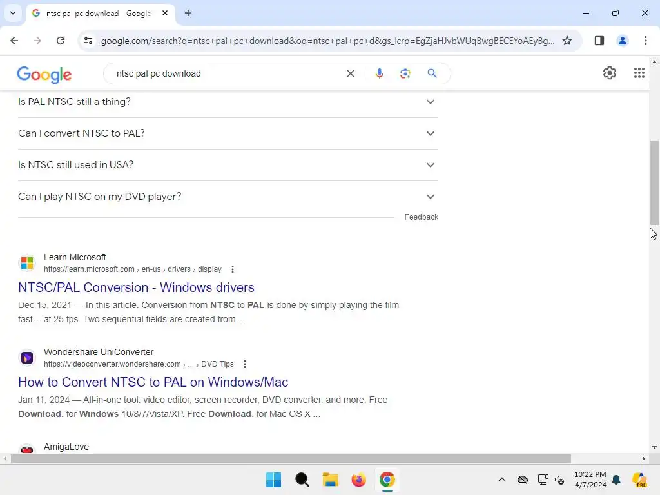Image resolution: width=660 pixels, height=495 pixels.
Task: Open Wondershare result options menu
Action: (244, 364)
